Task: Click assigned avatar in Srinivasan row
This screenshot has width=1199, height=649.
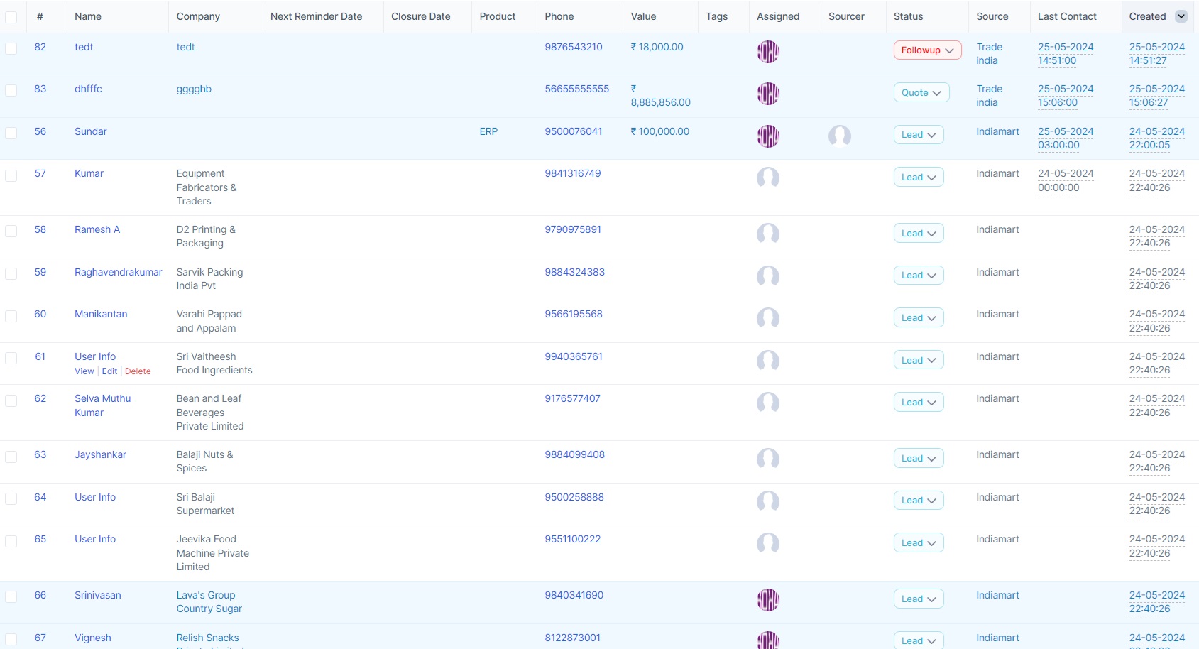Action: 768,600
